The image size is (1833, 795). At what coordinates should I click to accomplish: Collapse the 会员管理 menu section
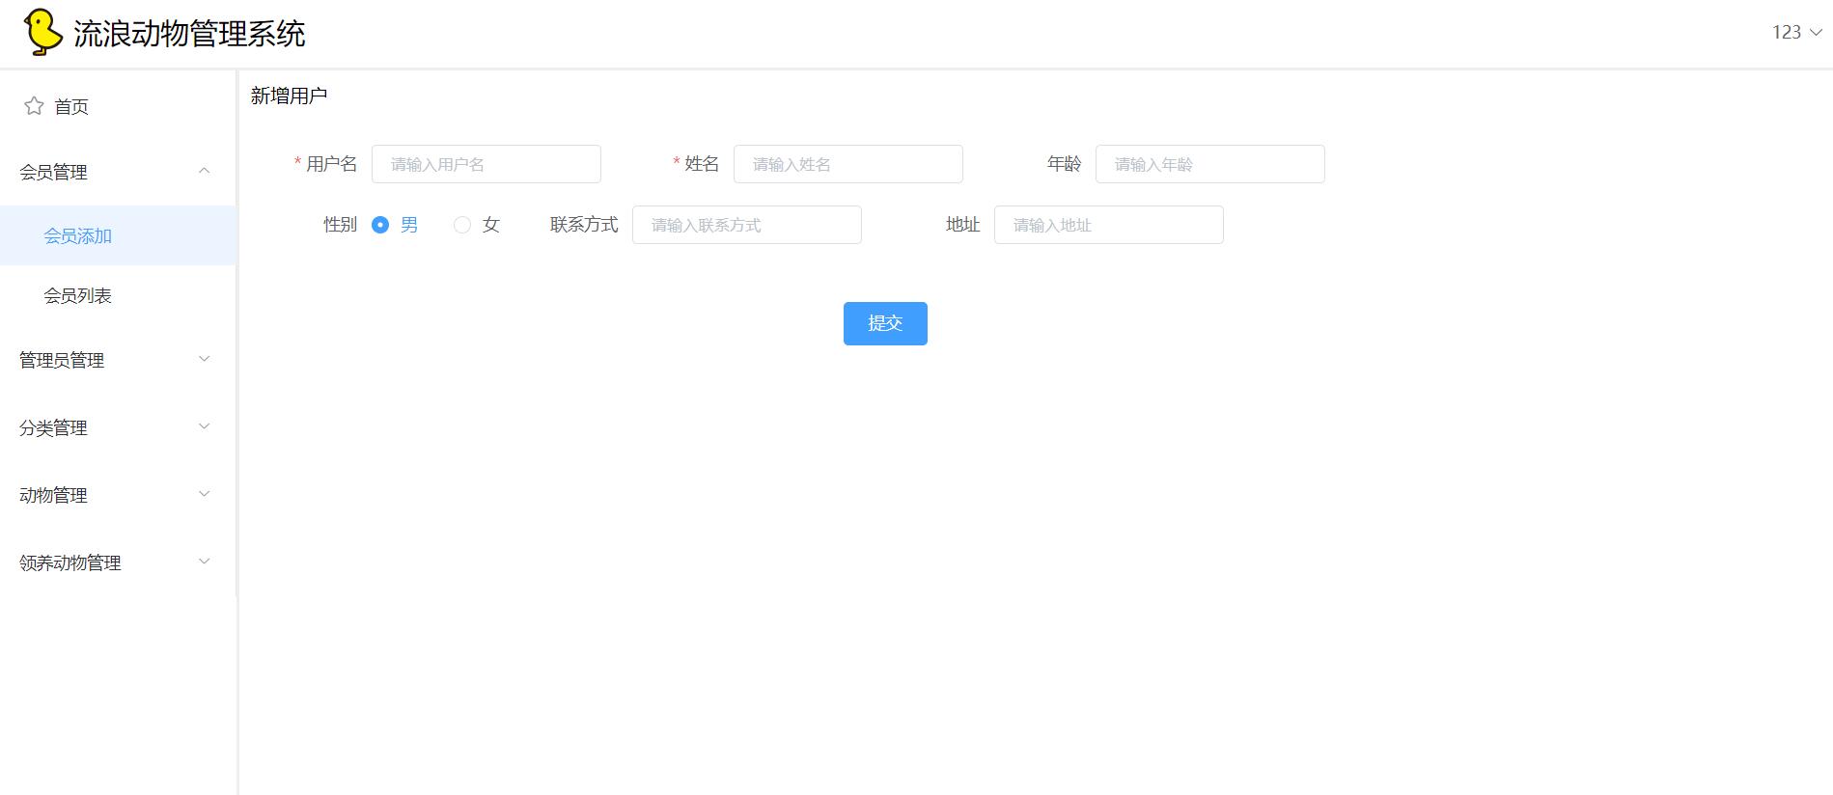(x=118, y=172)
